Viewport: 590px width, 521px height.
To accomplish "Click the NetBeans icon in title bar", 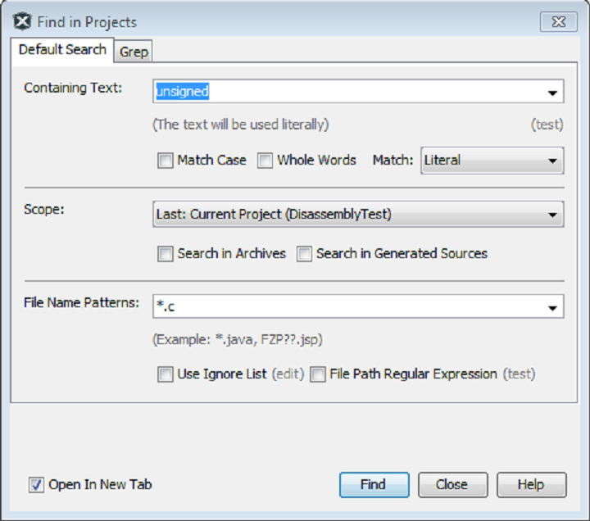I will coord(23,22).
